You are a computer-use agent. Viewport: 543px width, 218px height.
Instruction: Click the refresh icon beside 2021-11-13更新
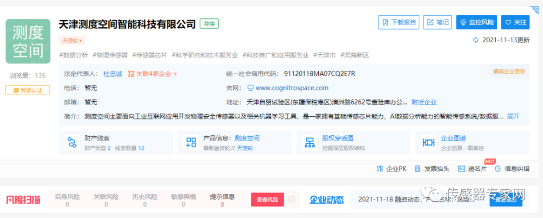pyautogui.click(x=476, y=40)
